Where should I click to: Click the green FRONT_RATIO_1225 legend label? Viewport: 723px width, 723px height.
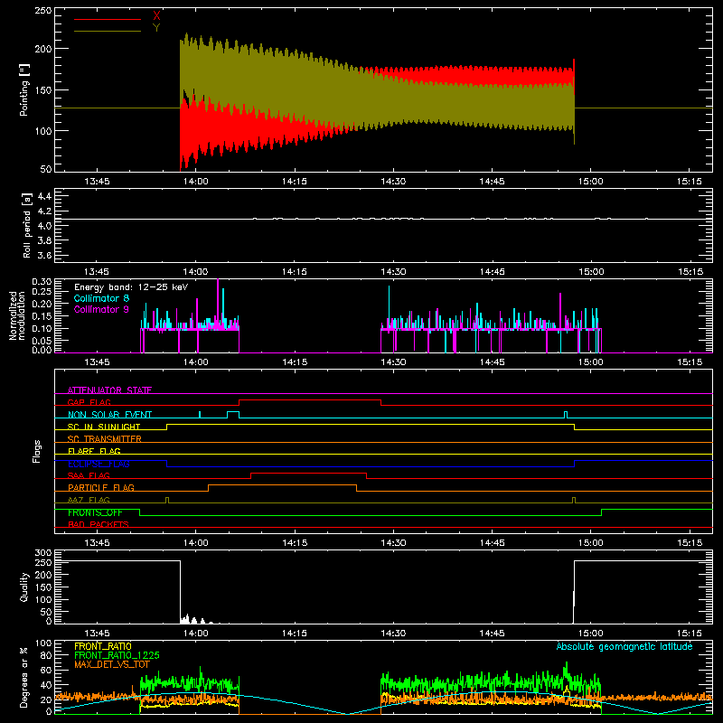point(117,655)
